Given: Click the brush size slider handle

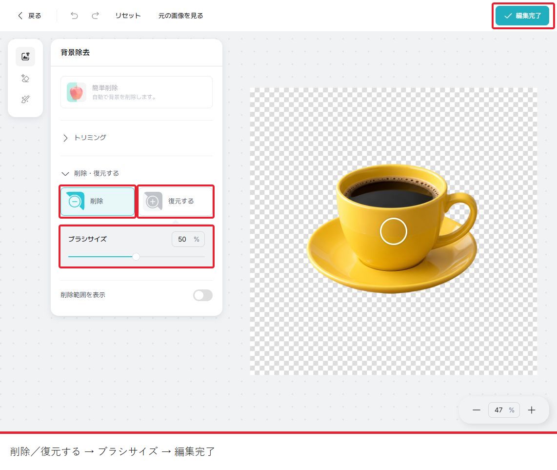Looking at the screenshot, I should [136, 257].
